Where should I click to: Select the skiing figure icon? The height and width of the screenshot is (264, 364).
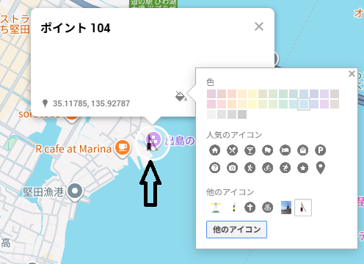[x=285, y=168]
